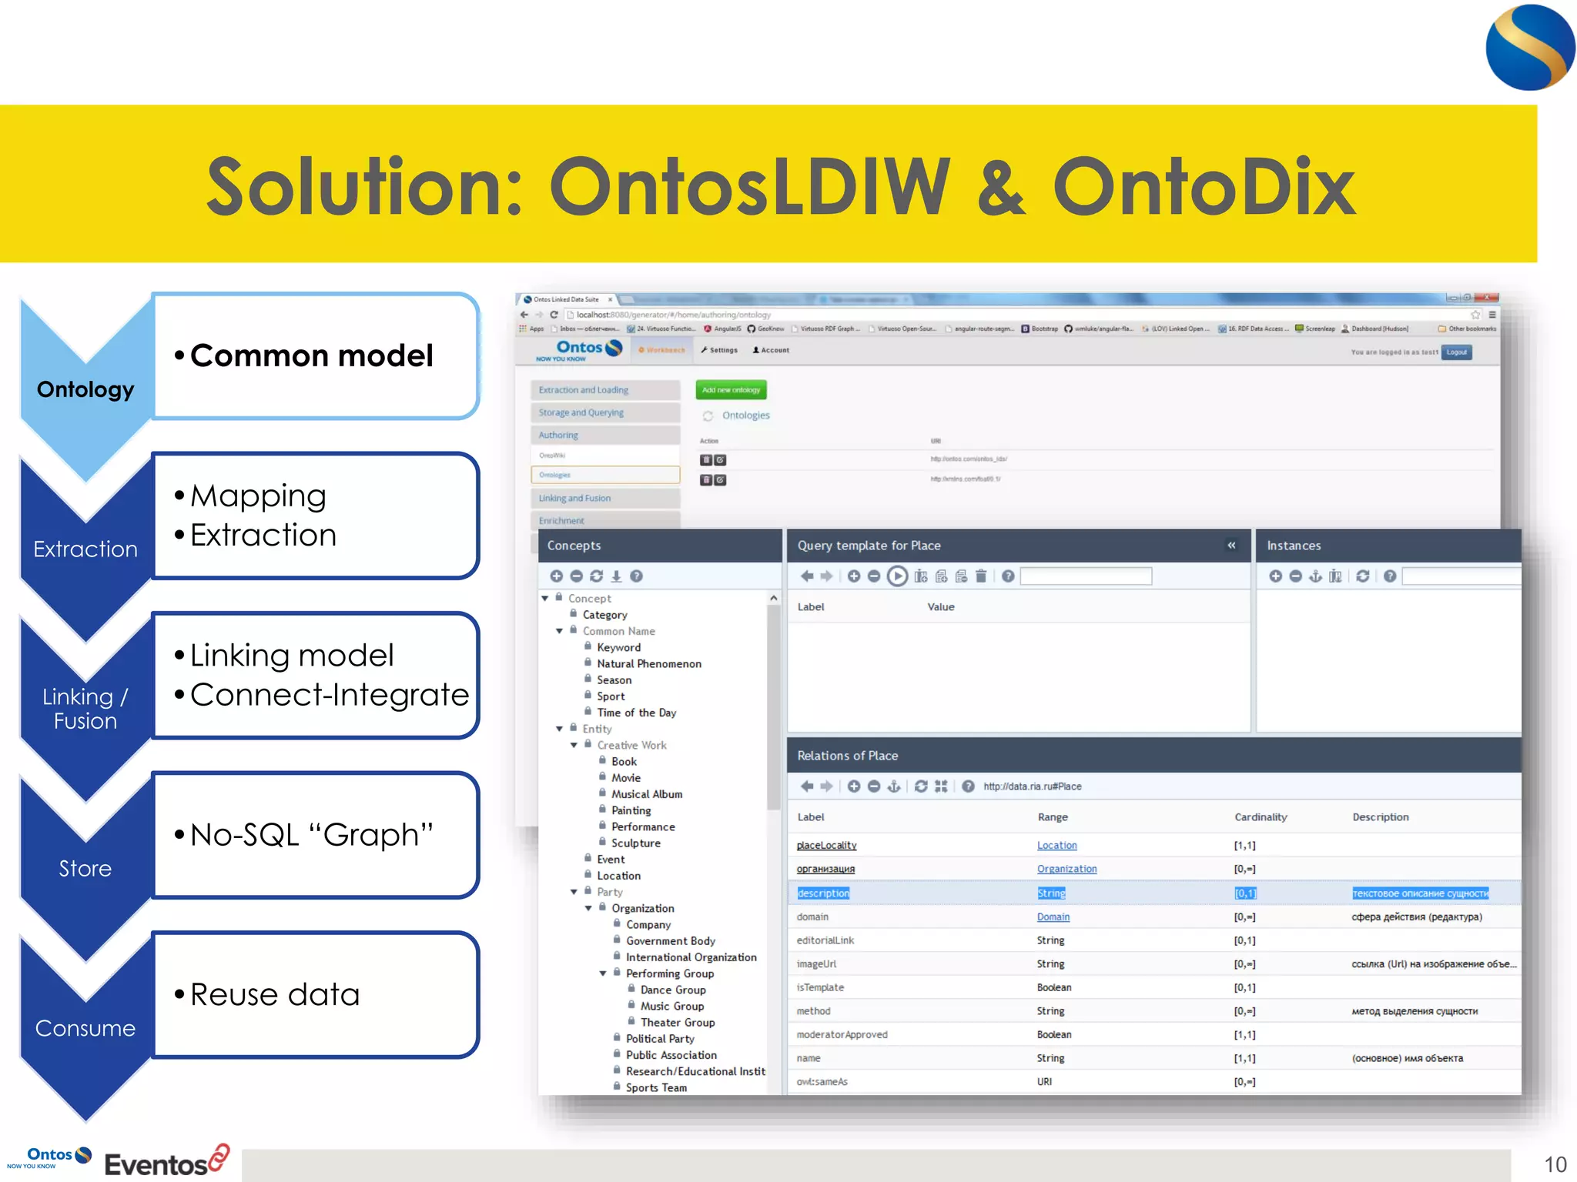The height and width of the screenshot is (1182, 1577).
Task: Run query with play button
Action: tap(897, 576)
